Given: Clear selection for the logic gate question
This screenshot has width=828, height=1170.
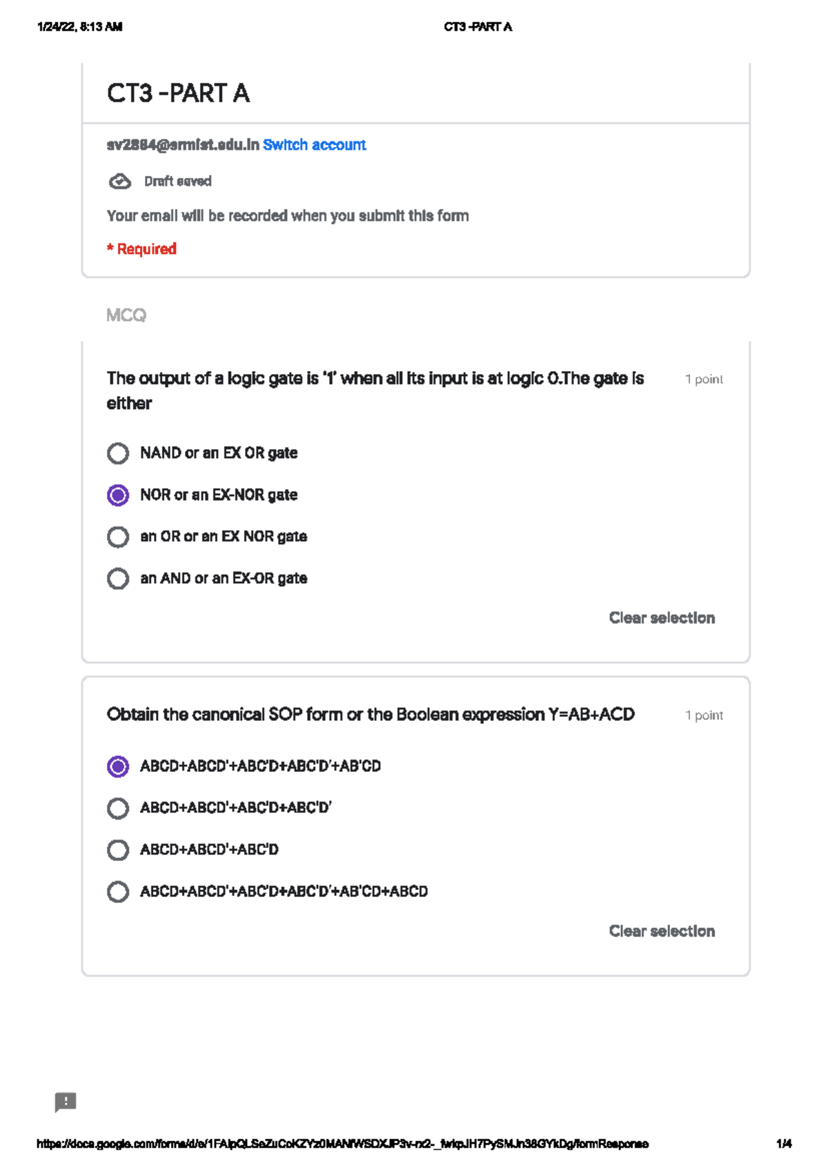Looking at the screenshot, I should (661, 618).
